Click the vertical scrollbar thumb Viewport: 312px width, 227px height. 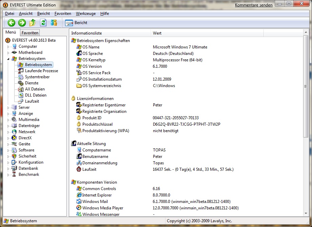tap(306, 86)
